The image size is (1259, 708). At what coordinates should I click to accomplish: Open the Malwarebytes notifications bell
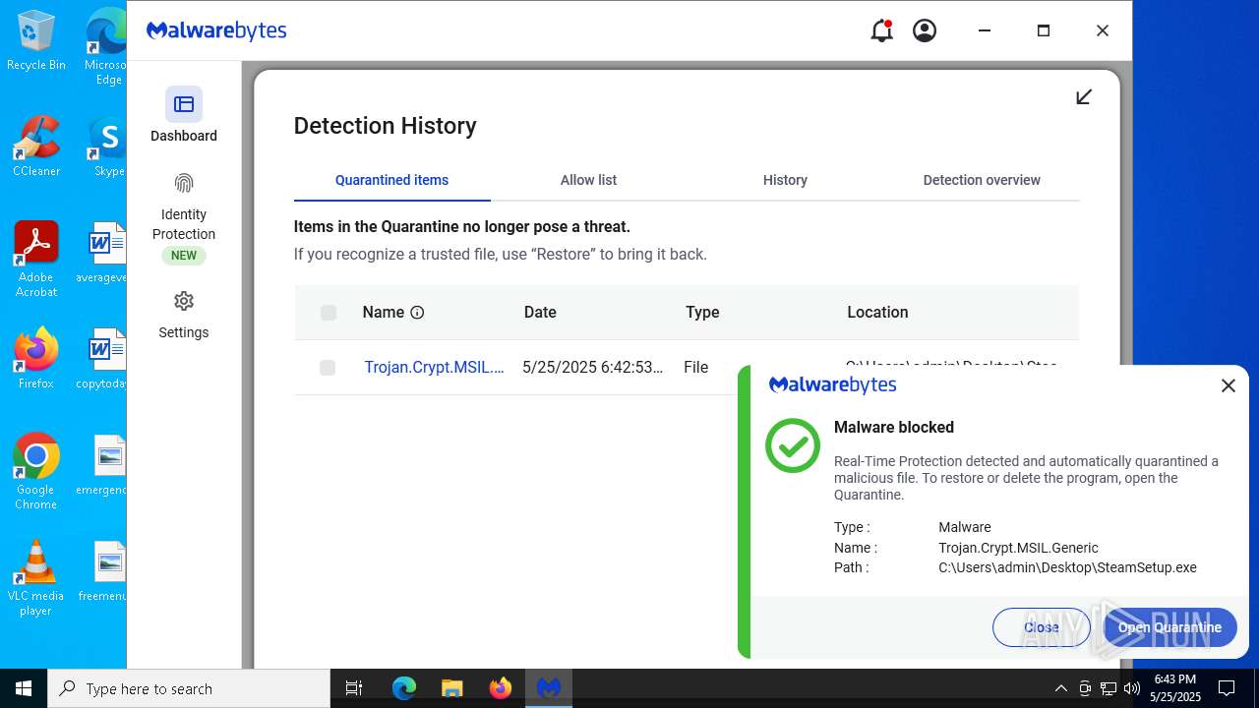[881, 30]
